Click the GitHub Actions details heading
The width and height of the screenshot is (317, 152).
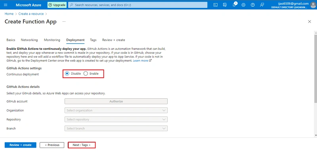[23, 87]
